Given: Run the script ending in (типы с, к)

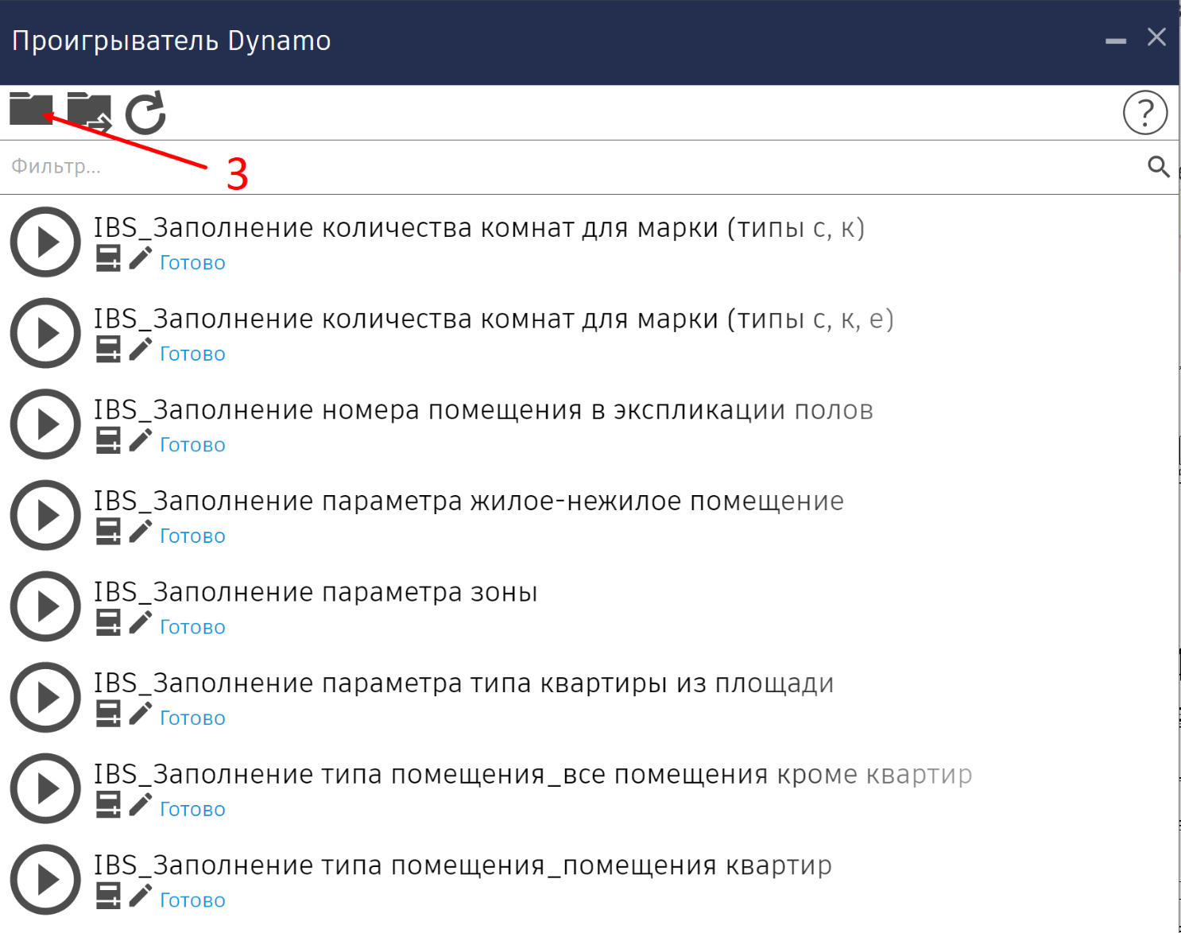Looking at the screenshot, I should pos(45,242).
